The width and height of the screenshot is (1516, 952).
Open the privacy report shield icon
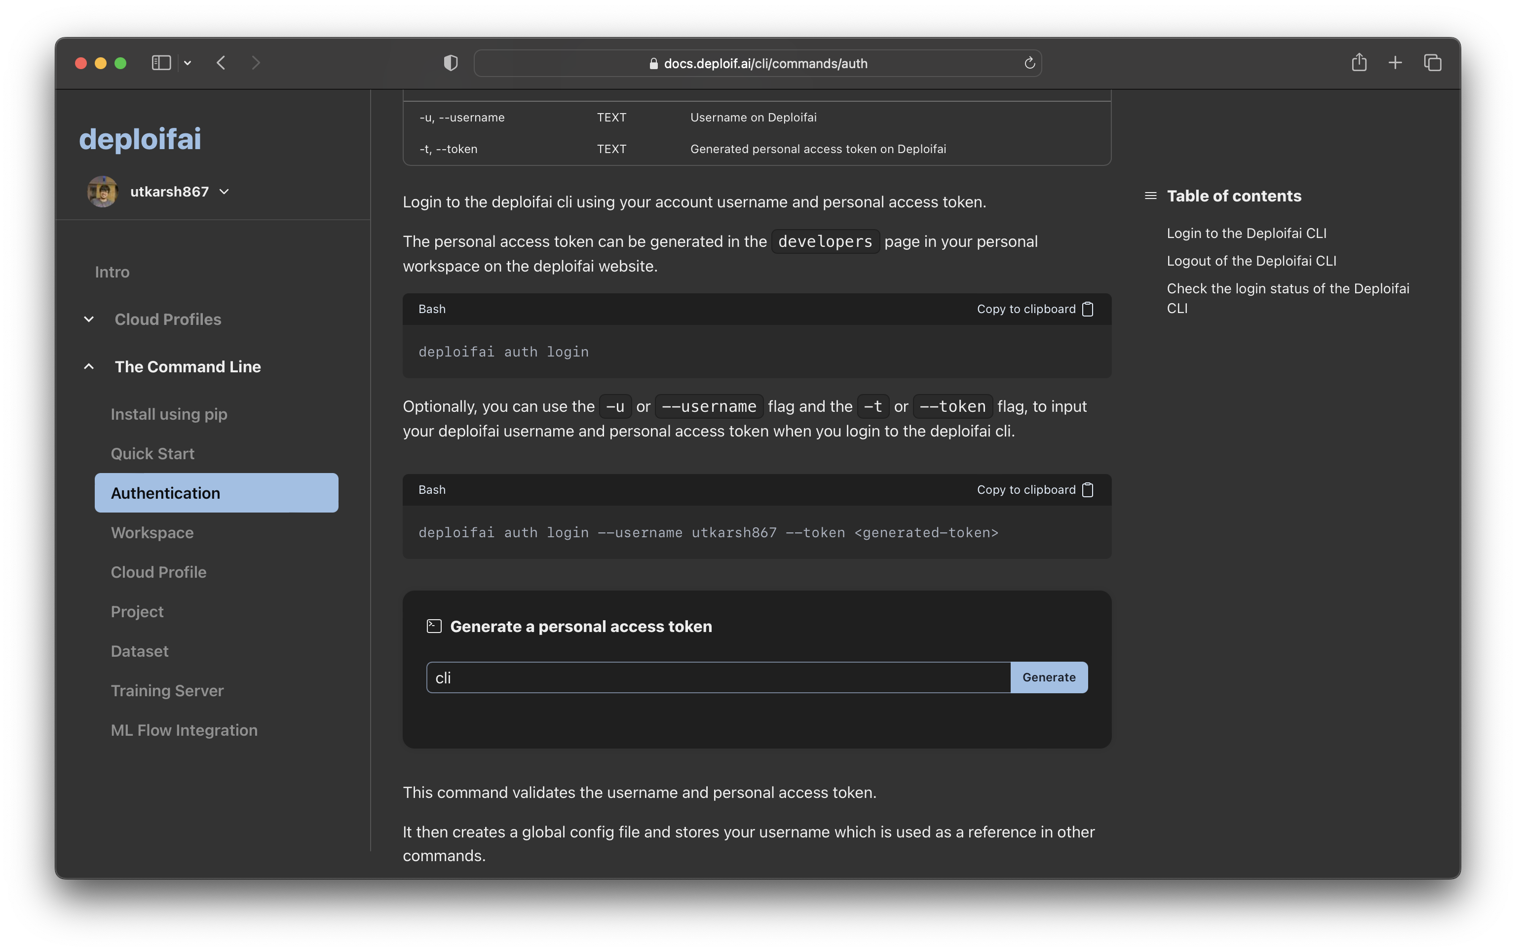click(x=451, y=63)
